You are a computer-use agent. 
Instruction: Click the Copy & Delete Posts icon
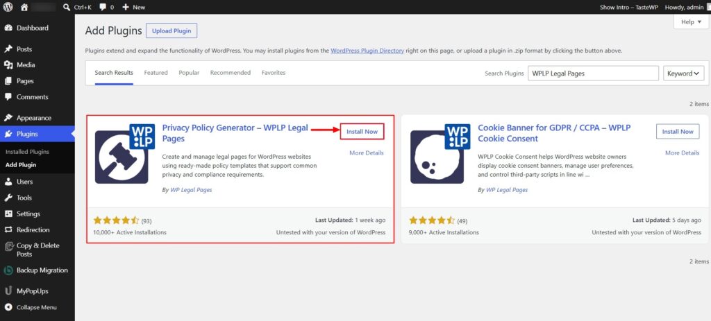click(8, 247)
